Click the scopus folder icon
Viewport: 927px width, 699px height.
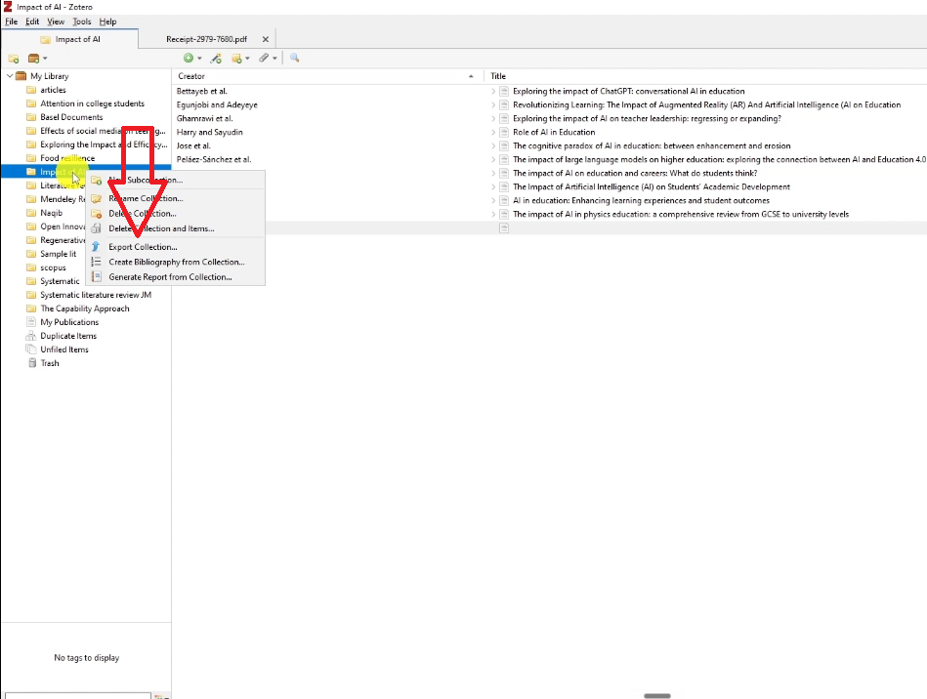(x=31, y=267)
